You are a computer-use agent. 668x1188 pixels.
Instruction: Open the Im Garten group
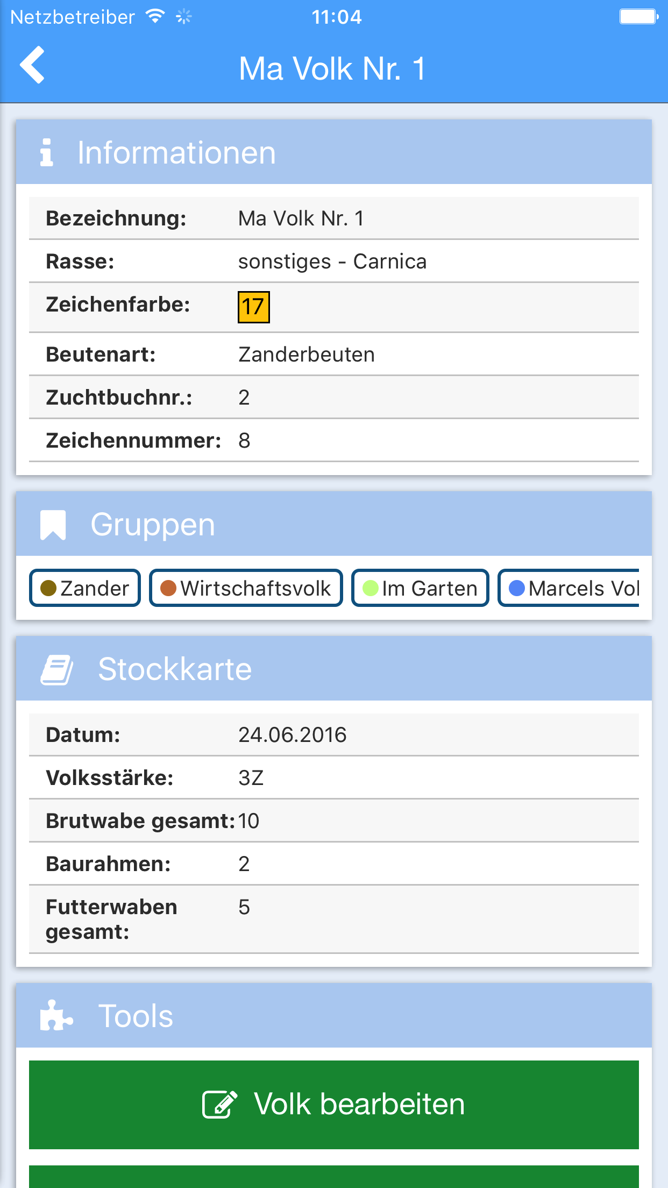420,588
